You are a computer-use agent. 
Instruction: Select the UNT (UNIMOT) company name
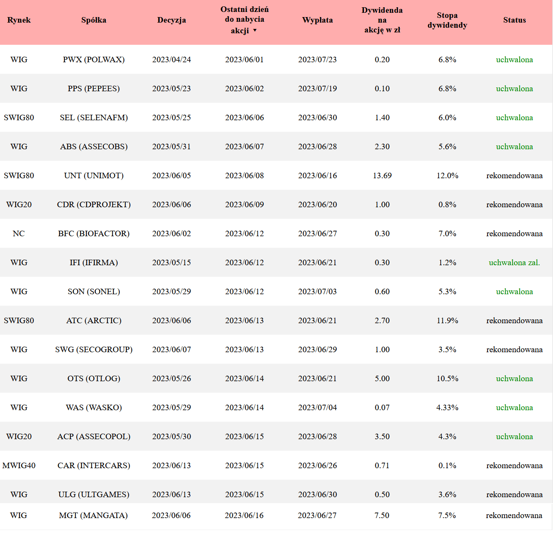(94, 176)
